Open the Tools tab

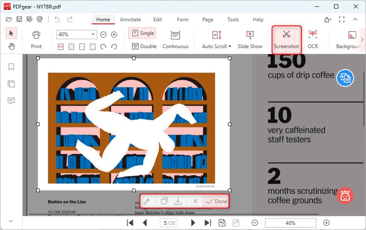pyautogui.click(x=233, y=20)
